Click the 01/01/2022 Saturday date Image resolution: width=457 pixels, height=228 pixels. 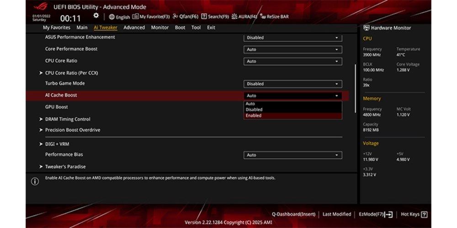41,18
